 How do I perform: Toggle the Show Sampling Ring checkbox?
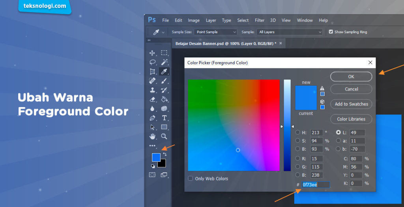pyautogui.click(x=331, y=32)
